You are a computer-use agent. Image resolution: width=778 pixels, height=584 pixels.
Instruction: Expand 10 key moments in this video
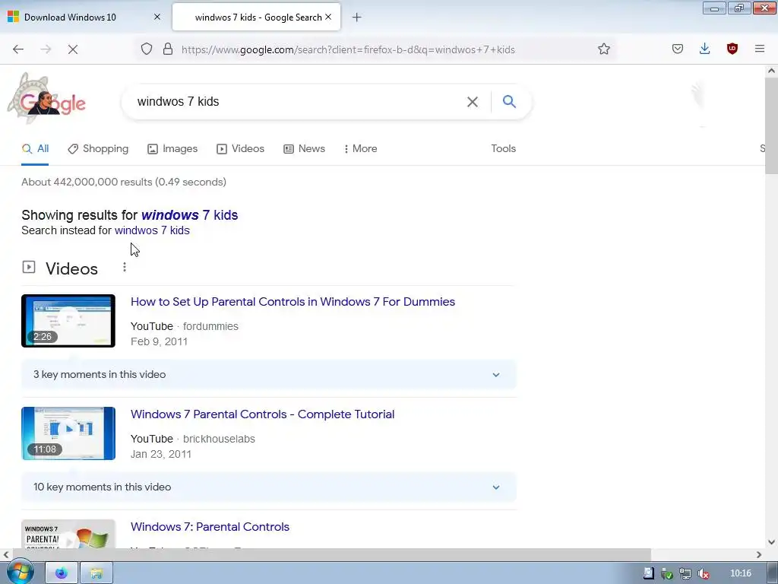point(268,487)
